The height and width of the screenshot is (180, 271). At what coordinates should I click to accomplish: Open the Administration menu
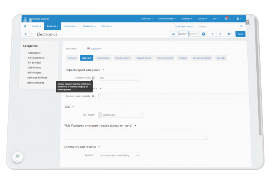[167, 19]
